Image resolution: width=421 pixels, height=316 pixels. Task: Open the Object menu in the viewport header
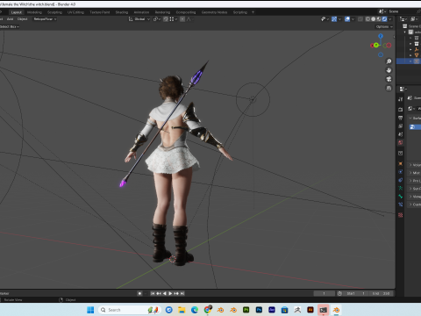click(22, 19)
